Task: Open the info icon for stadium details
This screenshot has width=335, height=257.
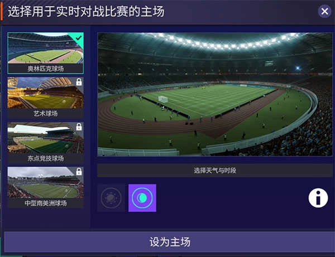Action: tap(318, 198)
